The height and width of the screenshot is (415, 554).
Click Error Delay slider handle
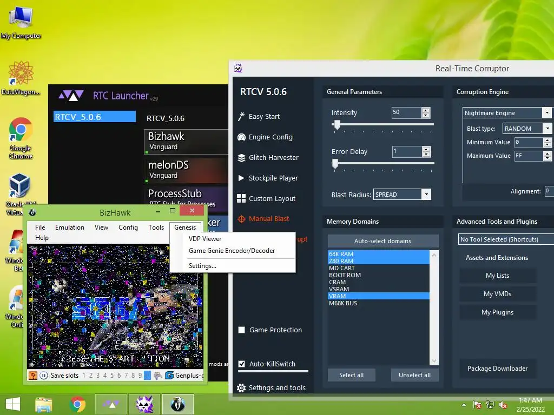pos(335,163)
